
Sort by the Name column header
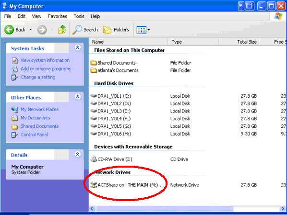click(x=128, y=42)
